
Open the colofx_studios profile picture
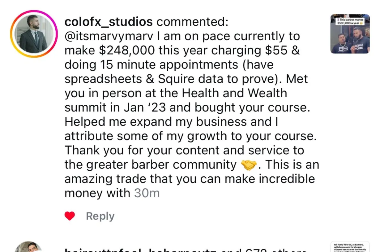click(34, 34)
